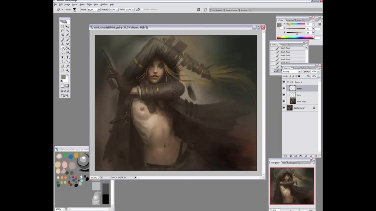Open the Brushes palette well tab
This screenshot has height=211, width=376.
click(x=244, y=10)
